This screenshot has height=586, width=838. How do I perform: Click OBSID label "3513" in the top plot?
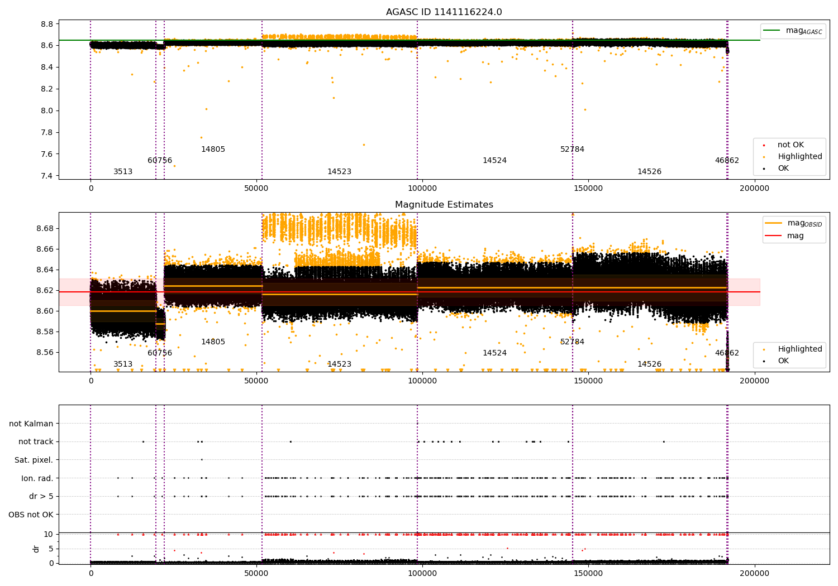123,172
